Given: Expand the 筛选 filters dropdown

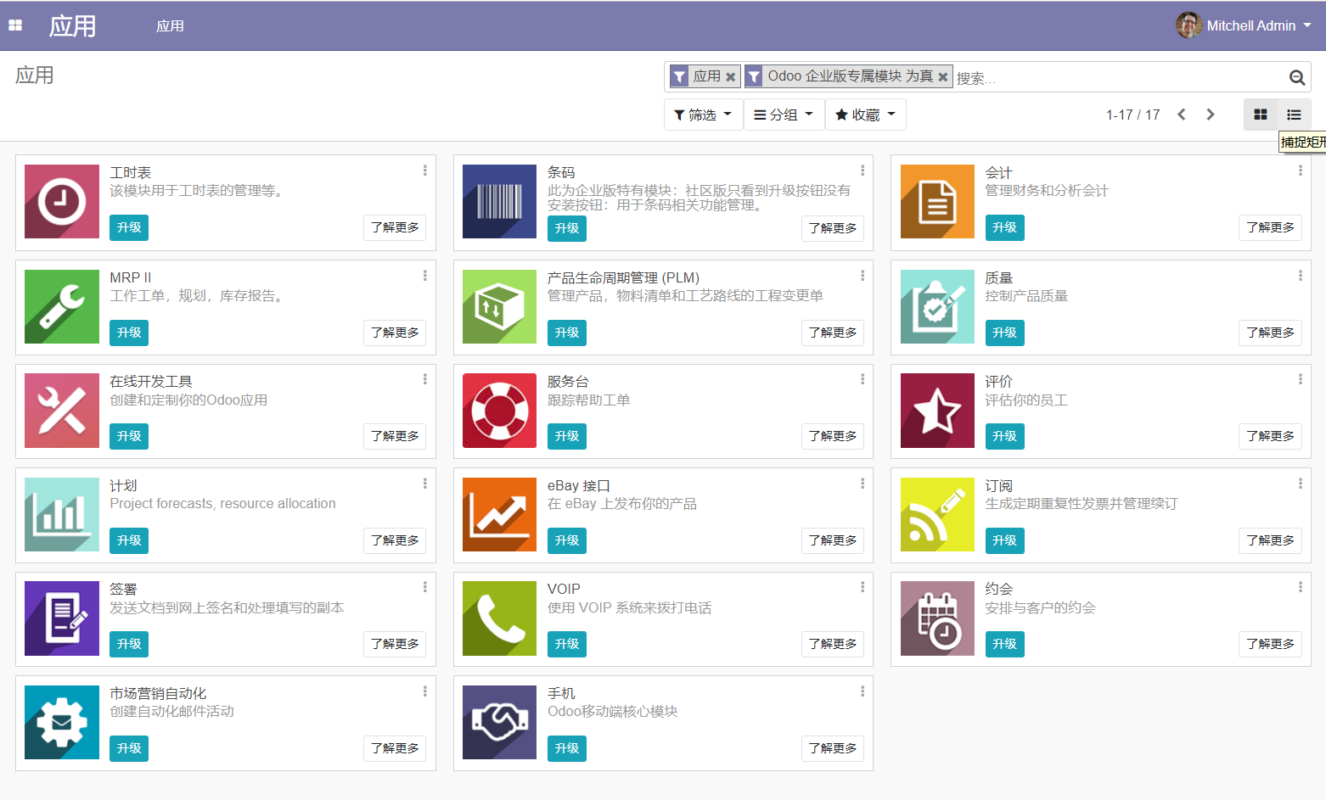Looking at the screenshot, I should click(703, 115).
